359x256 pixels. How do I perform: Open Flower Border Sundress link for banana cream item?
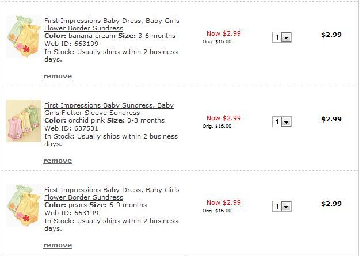[x=112, y=24]
